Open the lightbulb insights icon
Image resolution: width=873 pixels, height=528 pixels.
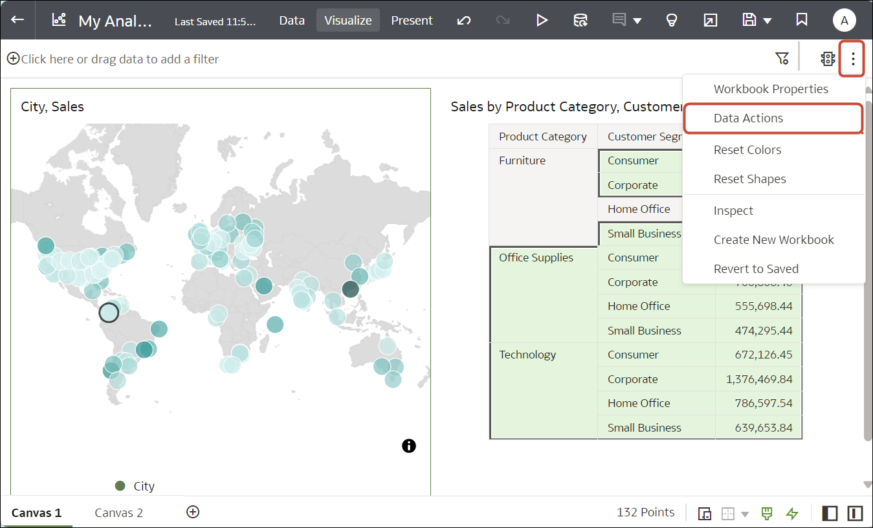(x=672, y=20)
